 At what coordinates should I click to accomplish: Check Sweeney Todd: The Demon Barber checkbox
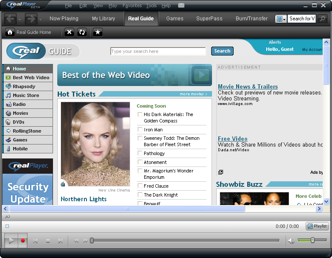(x=140, y=138)
